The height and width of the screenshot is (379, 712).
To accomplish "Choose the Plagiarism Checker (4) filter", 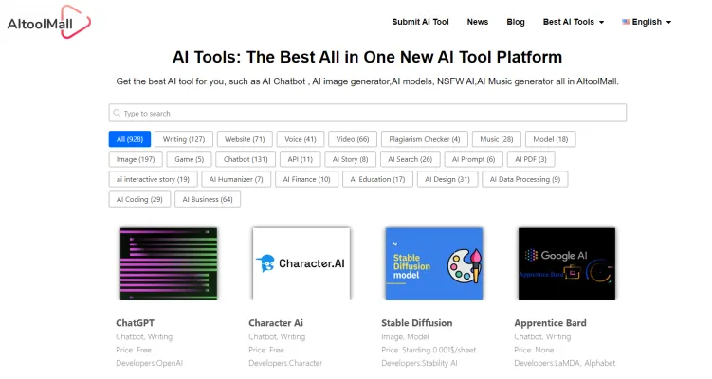I will pos(425,139).
